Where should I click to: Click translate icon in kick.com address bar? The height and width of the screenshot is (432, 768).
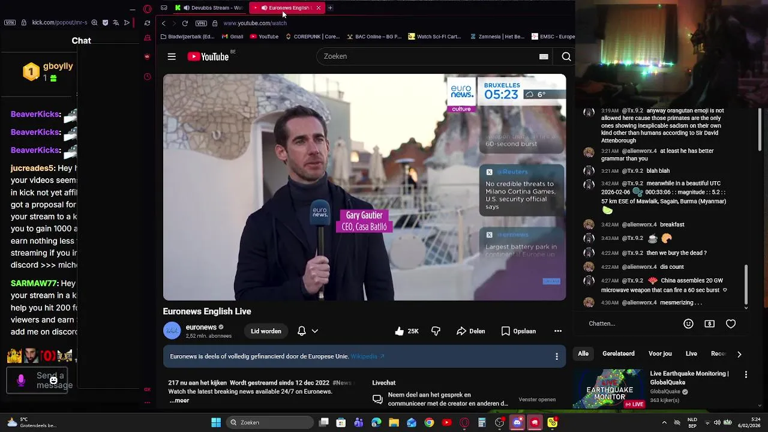pyautogui.click(x=116, y=23)
